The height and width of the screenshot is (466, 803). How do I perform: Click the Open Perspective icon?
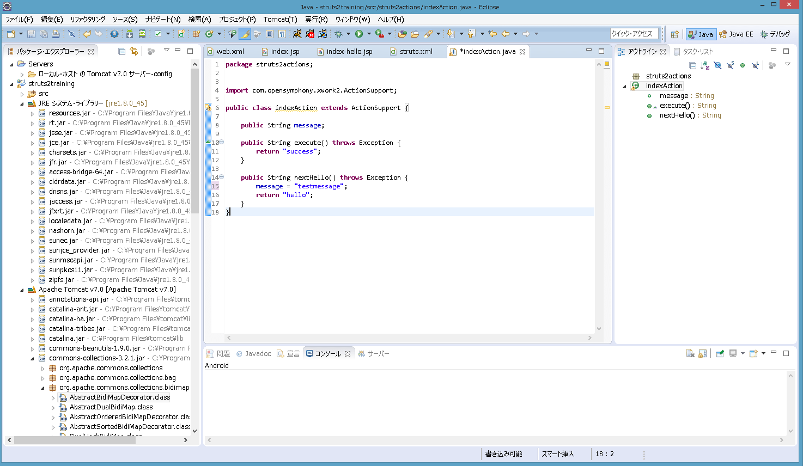(x=674, y=34)
